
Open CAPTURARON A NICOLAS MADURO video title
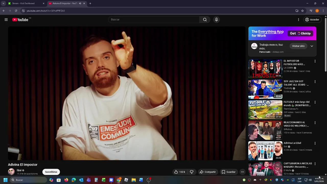(298, 165)
